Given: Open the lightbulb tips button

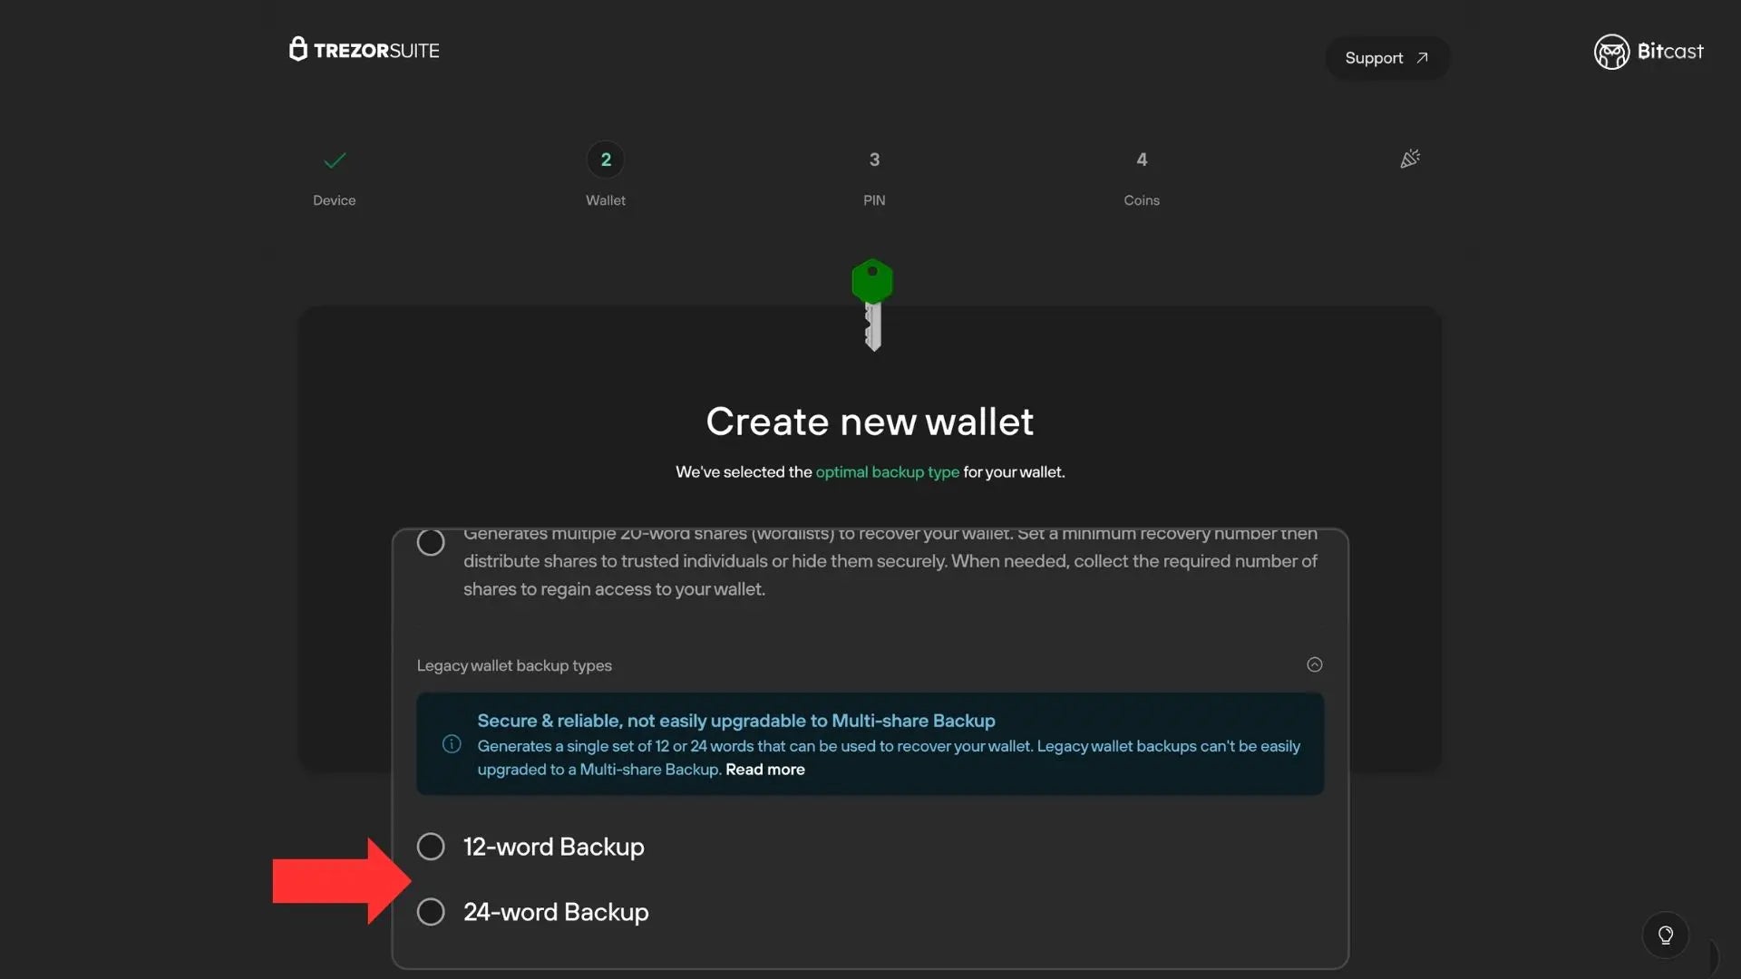Looking at the screenshot, I should (x=1665, y=935).
